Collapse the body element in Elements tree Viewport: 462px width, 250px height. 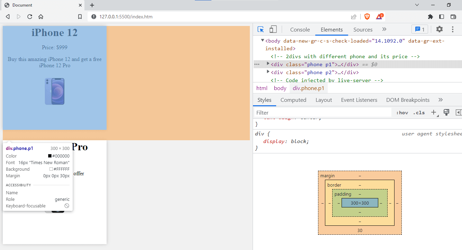click(262, 41)
